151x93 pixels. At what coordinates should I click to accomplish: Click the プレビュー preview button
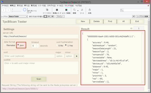60,16
